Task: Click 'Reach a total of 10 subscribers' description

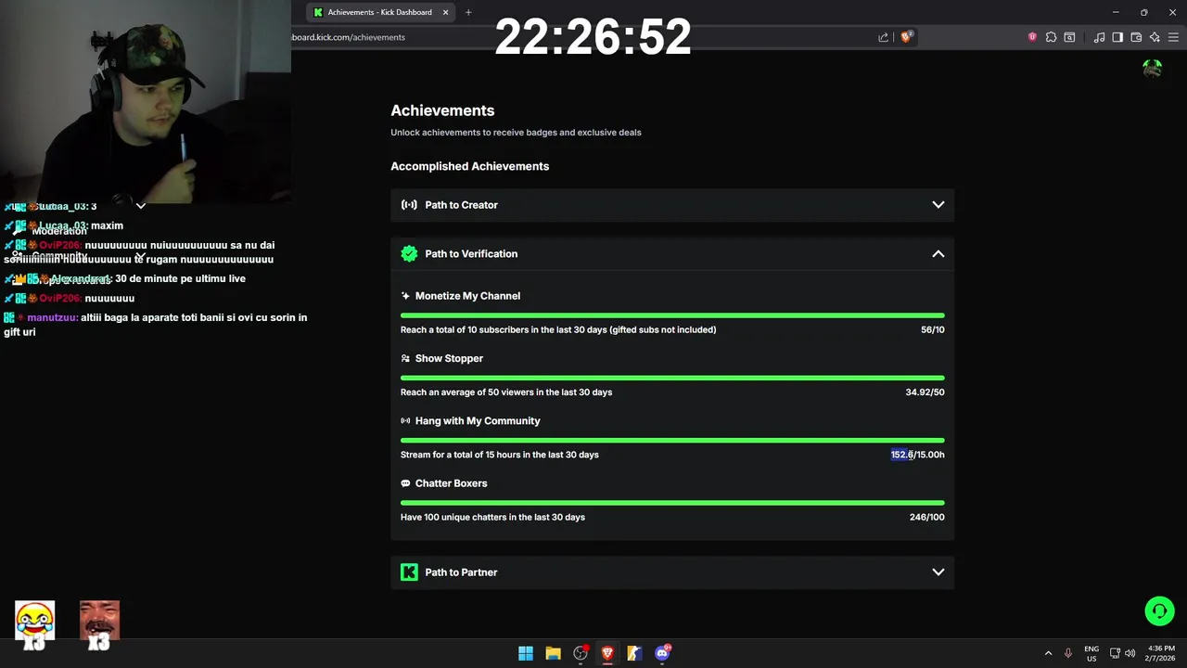Action: click(x=558, y=329)
